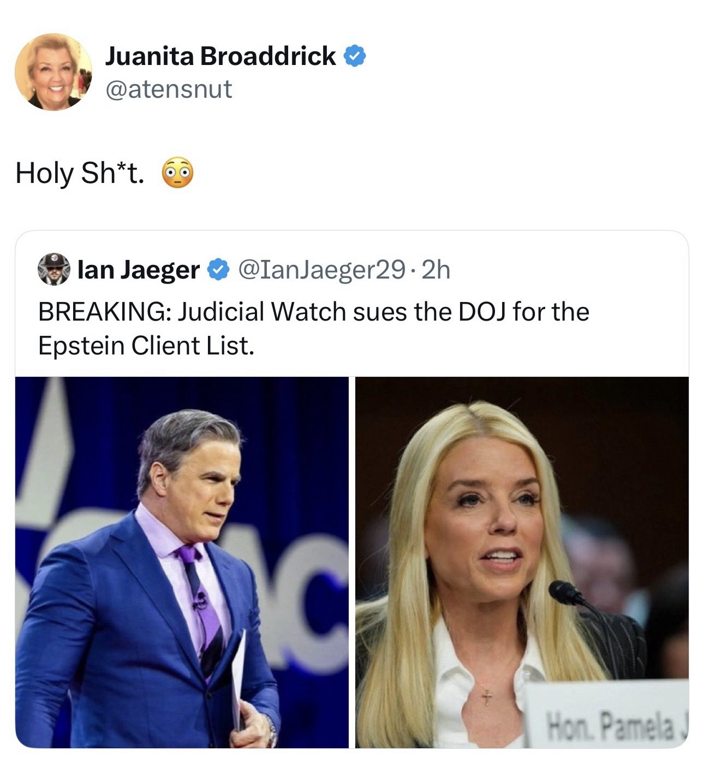Click the 2h timestamp on quoted tweet

tap(436, 269)
